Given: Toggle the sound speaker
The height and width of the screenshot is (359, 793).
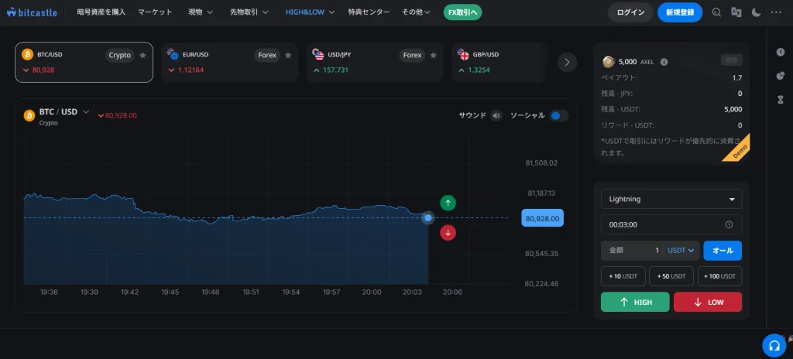Looking at the screenshot, I should (x=496, y=116).
